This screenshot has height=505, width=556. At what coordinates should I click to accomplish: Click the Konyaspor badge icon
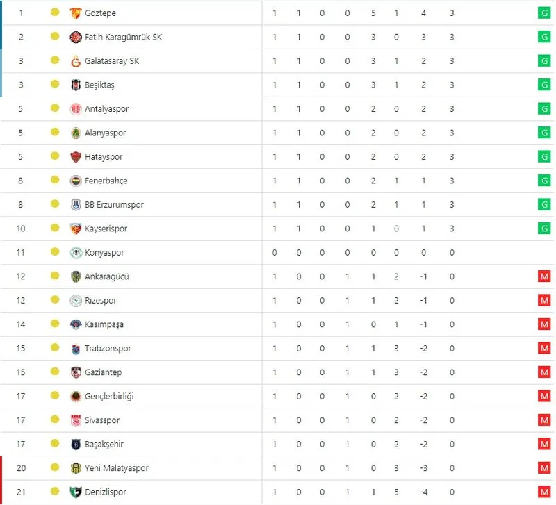[x=76, y=252]
